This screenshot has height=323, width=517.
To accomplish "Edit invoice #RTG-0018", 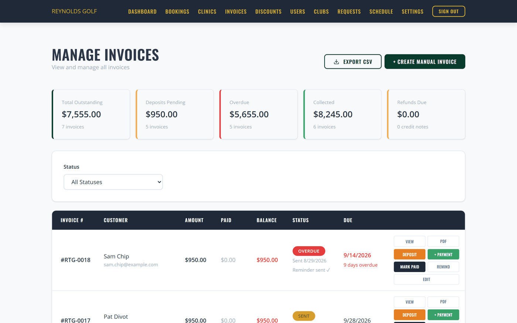I will click(427, 279).
